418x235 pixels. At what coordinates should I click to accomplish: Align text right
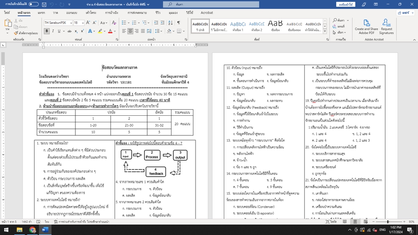[x=136, y=31]
